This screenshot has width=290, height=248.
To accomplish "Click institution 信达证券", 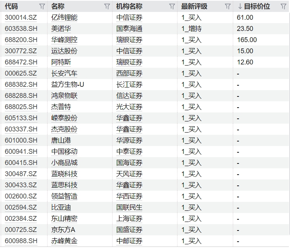I will pos(129,96).
